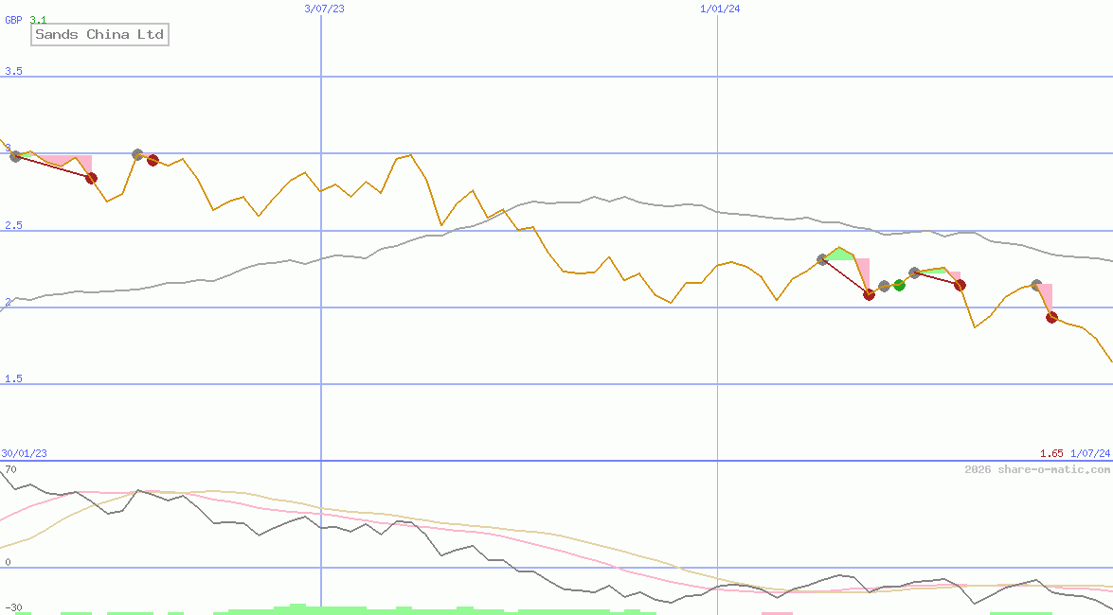Click the second gray marker near March 2023
This screenshot has height=615, width=1113.
pos(137,153)
